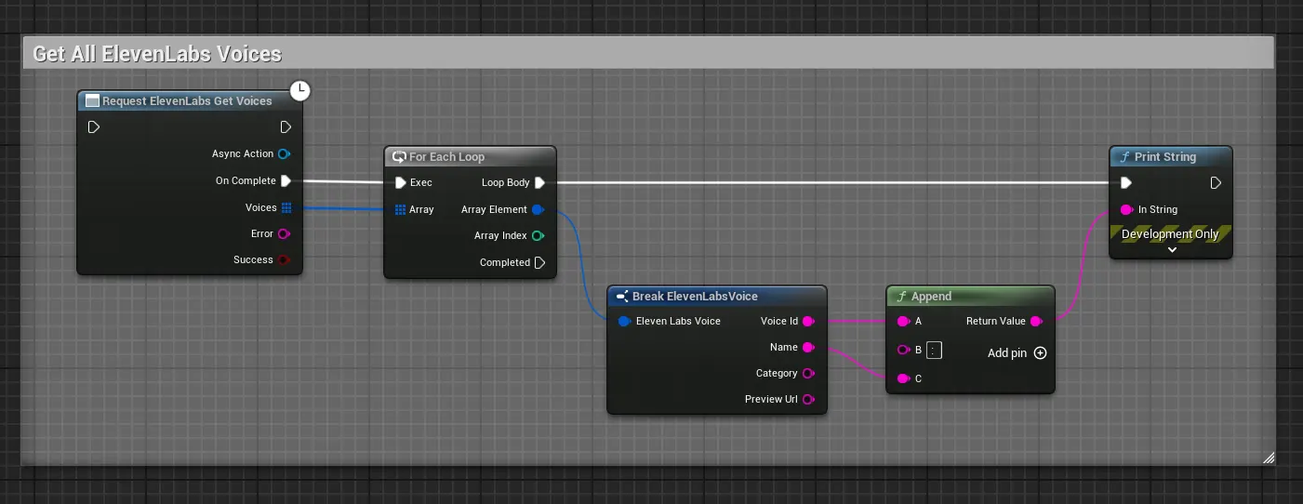Screen dimensions: 1303x504
Task: Select the Return Value pin on Append
Action: [x=1036, y=321]
